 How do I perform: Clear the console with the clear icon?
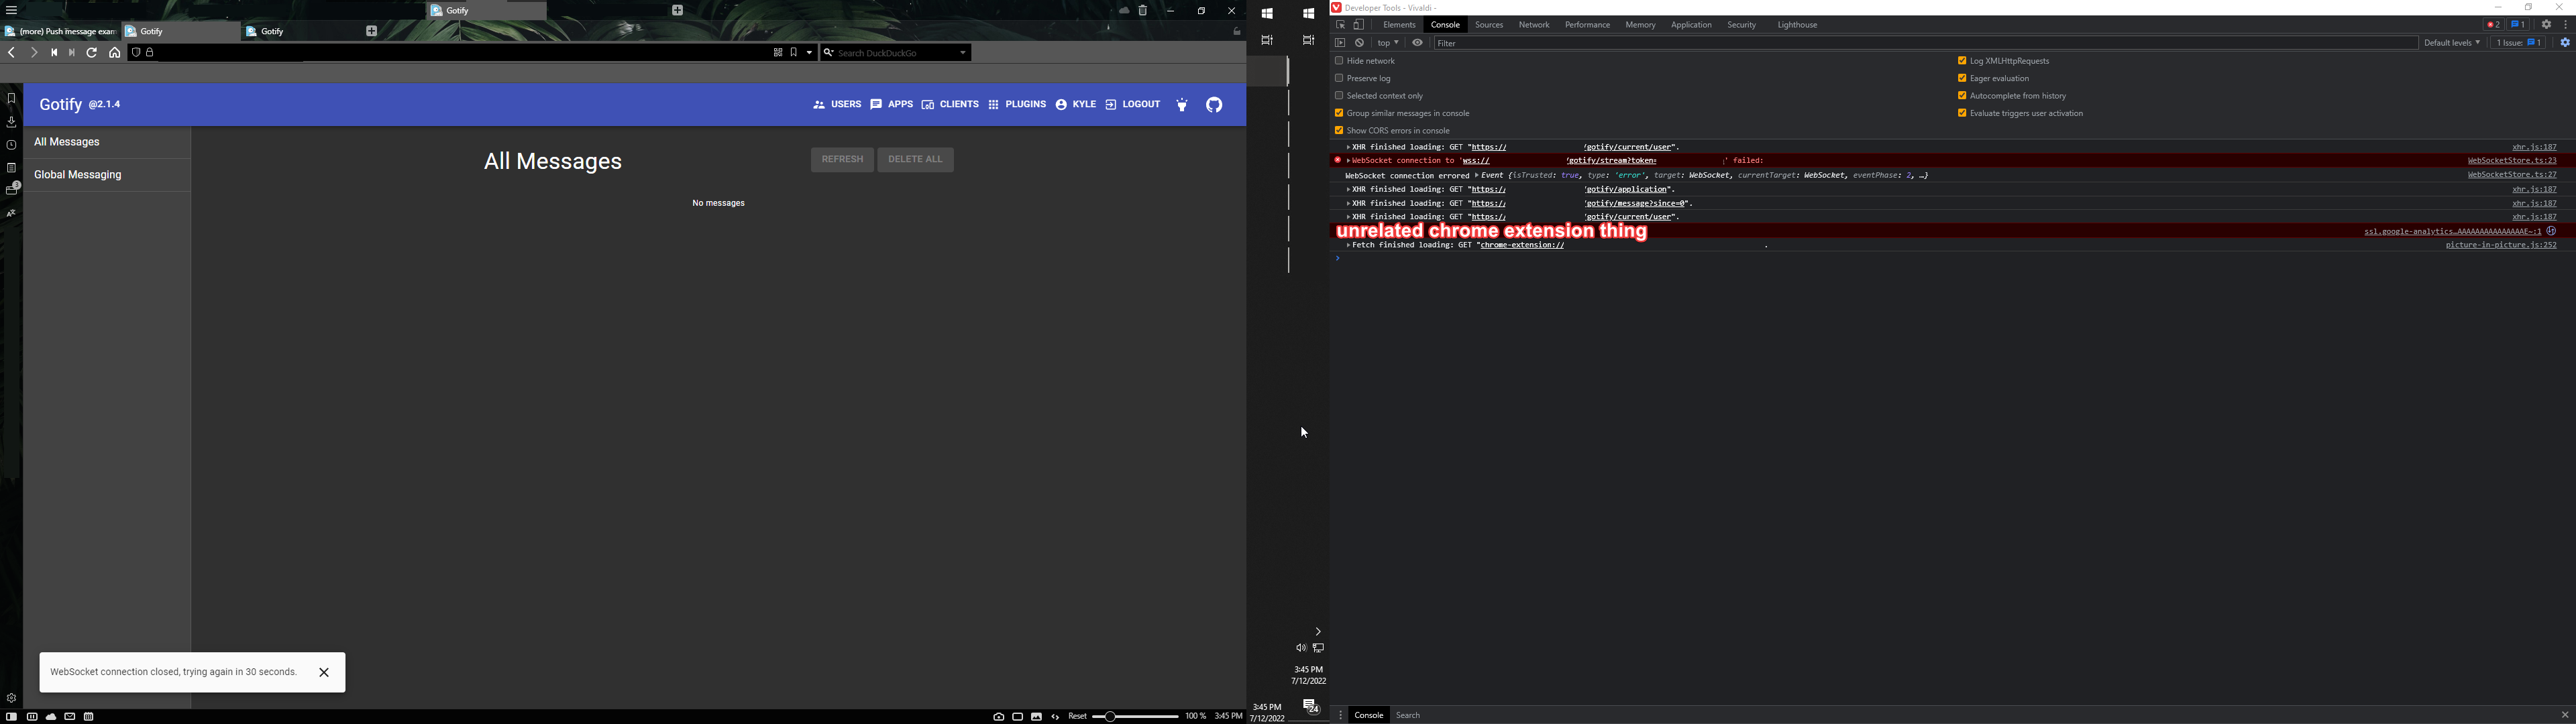coord(1359,43)
